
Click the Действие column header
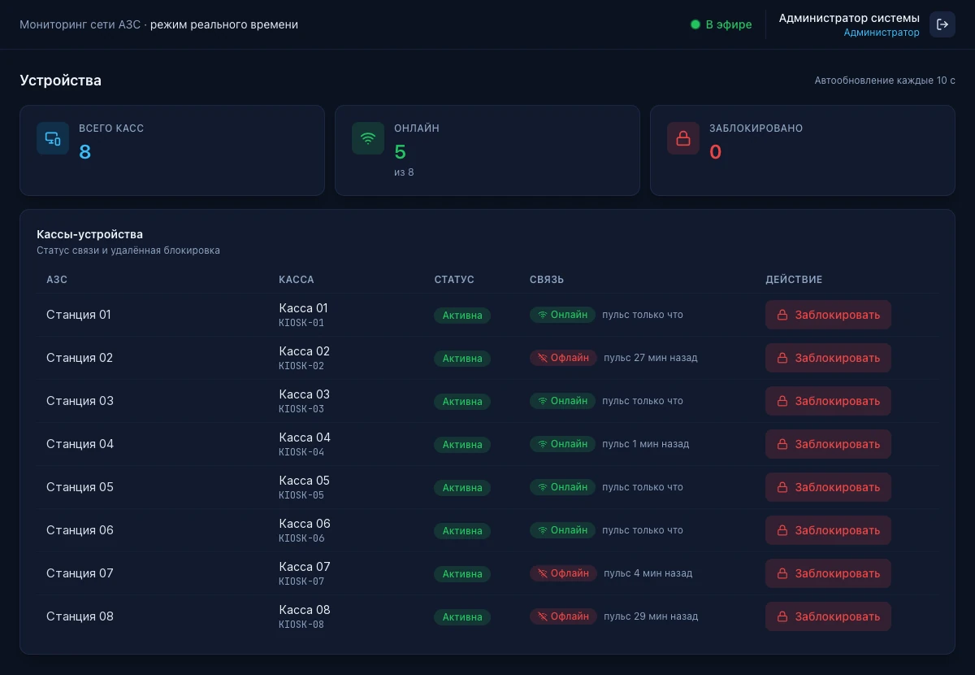coord(794,280)
